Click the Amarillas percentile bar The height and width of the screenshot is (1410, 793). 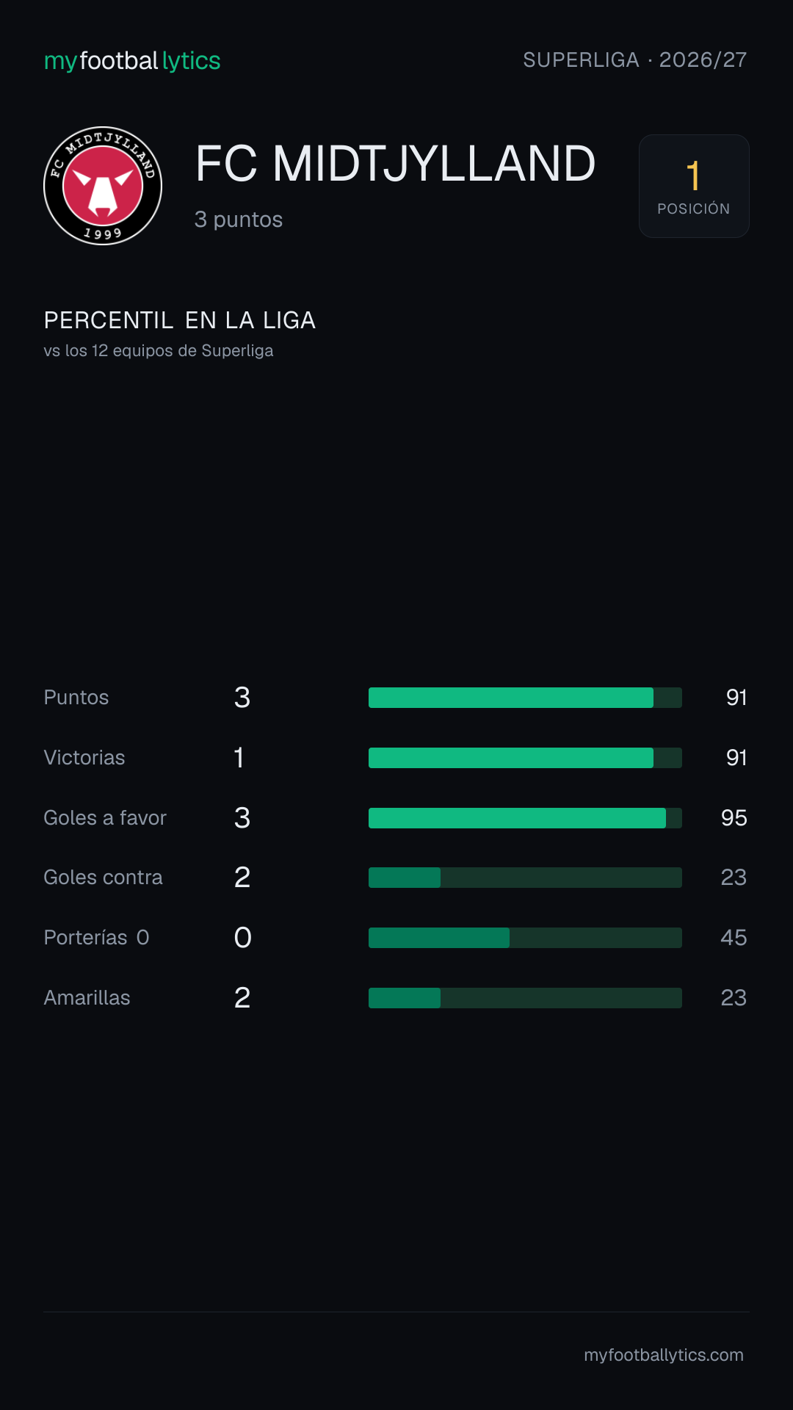pos(525,998)
